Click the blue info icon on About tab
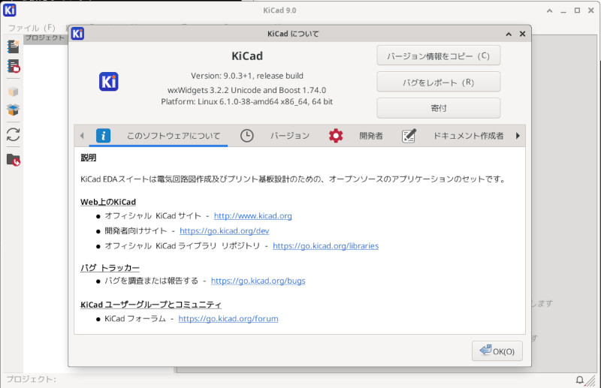This screenshot has width=601, height=388. 103,136
